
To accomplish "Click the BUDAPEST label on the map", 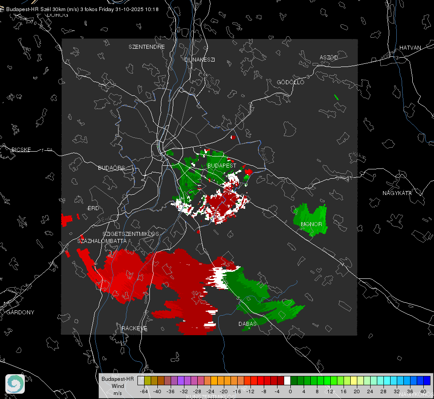I will 222,165.
